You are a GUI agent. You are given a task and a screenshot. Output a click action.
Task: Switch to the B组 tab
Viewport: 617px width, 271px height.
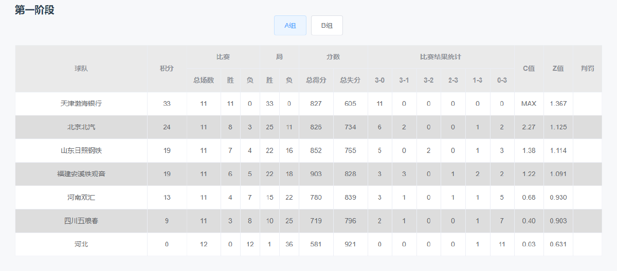(x=326, y=26)
